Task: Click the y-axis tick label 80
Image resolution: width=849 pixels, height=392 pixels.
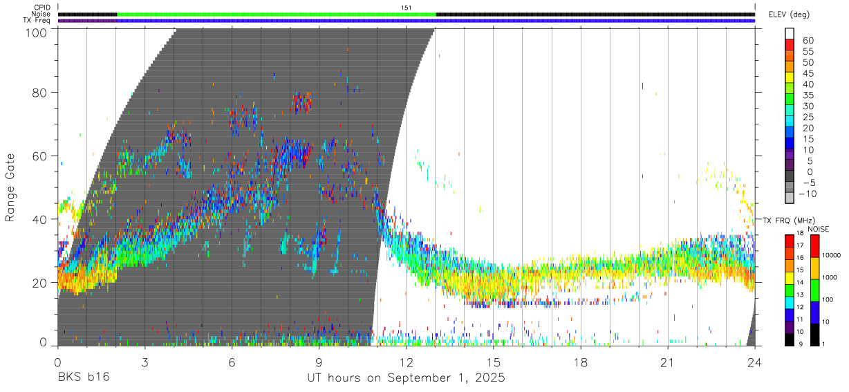Action: click(x=41, y=92)
